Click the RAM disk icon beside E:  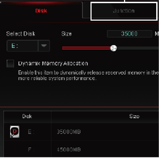pyautogui.click(x=15, y=132)
